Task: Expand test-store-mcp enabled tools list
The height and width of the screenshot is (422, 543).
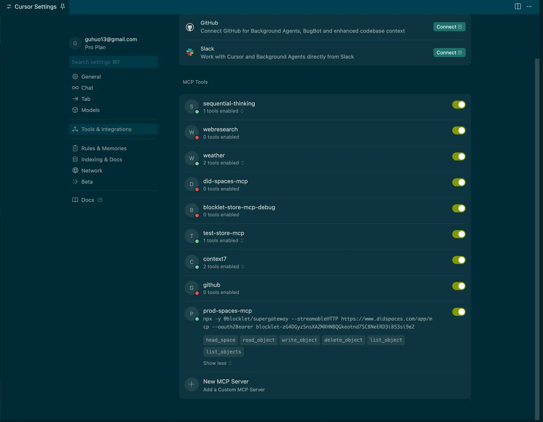Action: click(223, 241)
